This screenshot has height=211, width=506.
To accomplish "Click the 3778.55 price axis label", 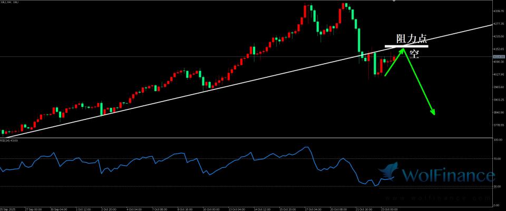I will coord(498,125).
